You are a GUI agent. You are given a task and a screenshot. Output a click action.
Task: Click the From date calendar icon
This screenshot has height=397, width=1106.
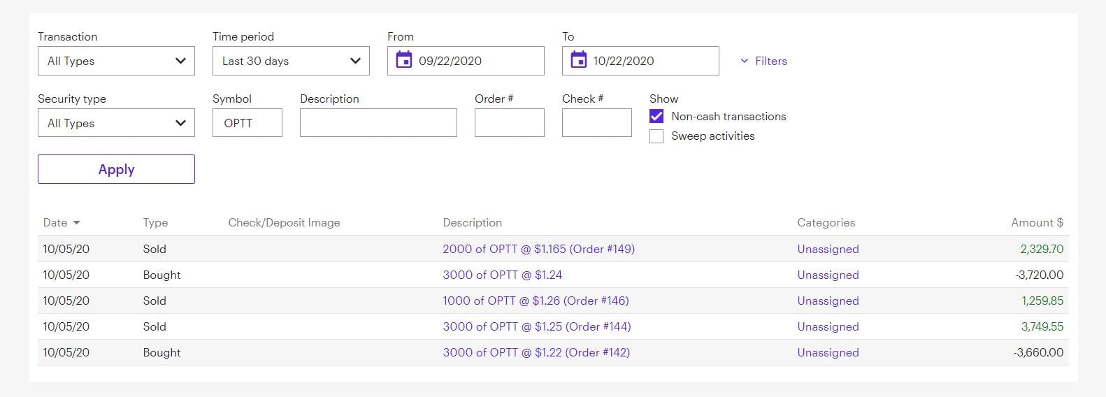click(404, 61)
